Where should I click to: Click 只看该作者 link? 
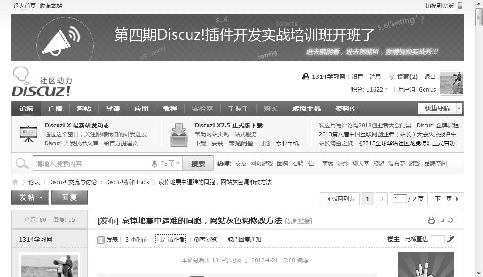[x=170, y=239]
